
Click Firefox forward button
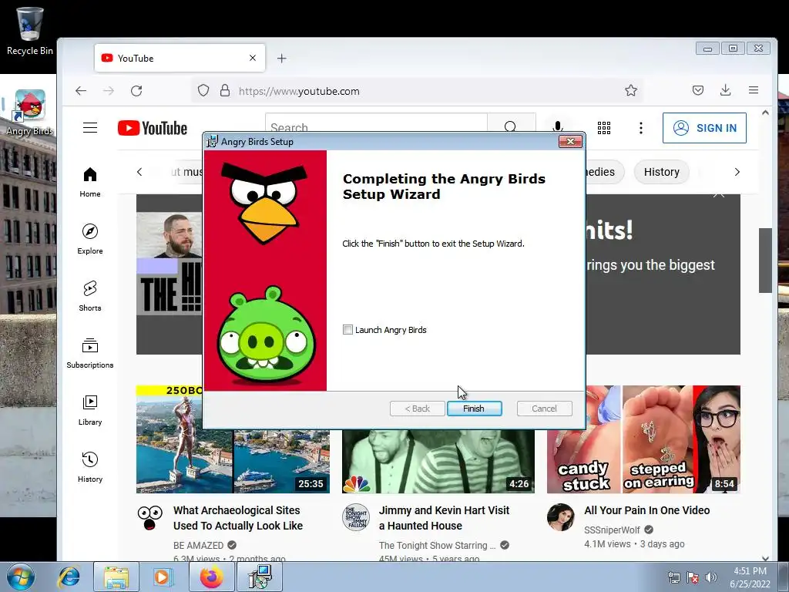point(109,91)
